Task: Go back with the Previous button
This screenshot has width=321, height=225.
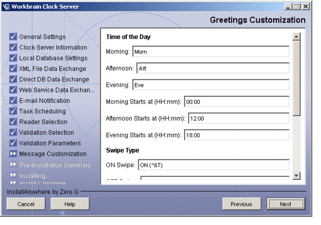Action: (241, 204)
